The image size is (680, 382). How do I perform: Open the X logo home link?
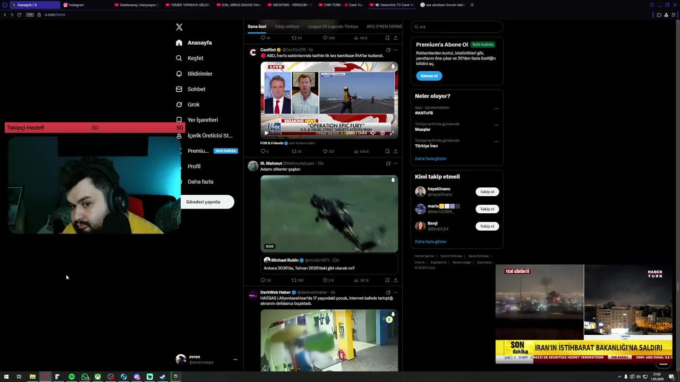click(x=179, y=27)
